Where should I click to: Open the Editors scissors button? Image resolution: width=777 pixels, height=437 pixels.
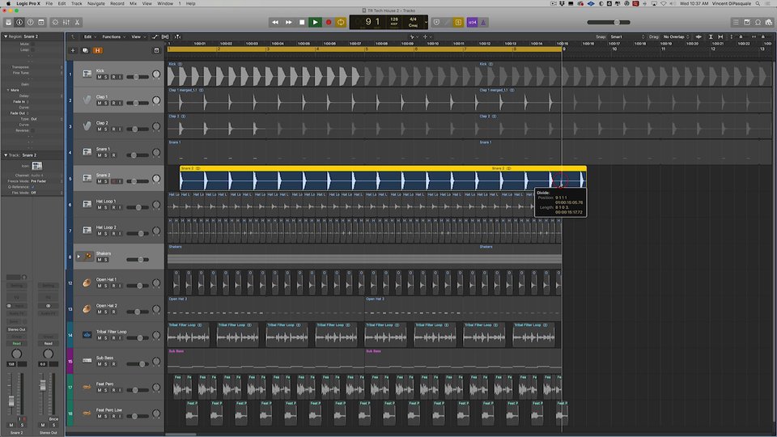(77, 23)
